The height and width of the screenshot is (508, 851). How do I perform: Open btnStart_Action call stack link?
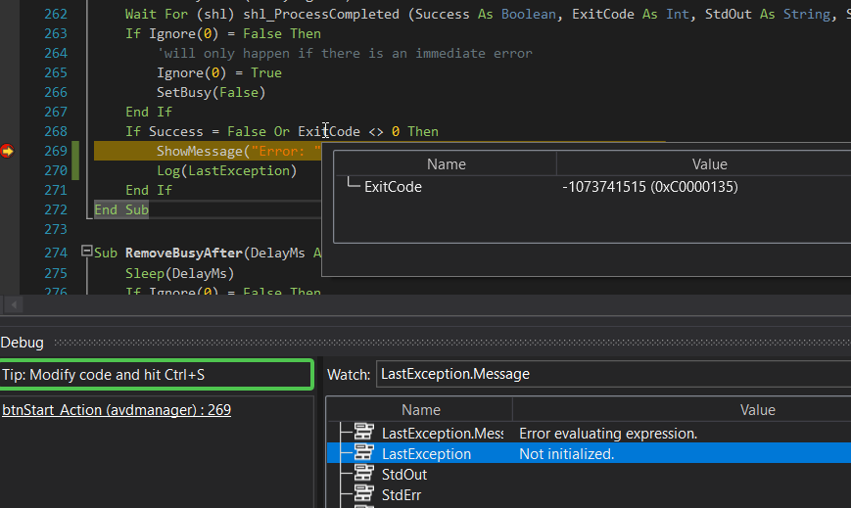pyautogui.click(x=117, y=410)
